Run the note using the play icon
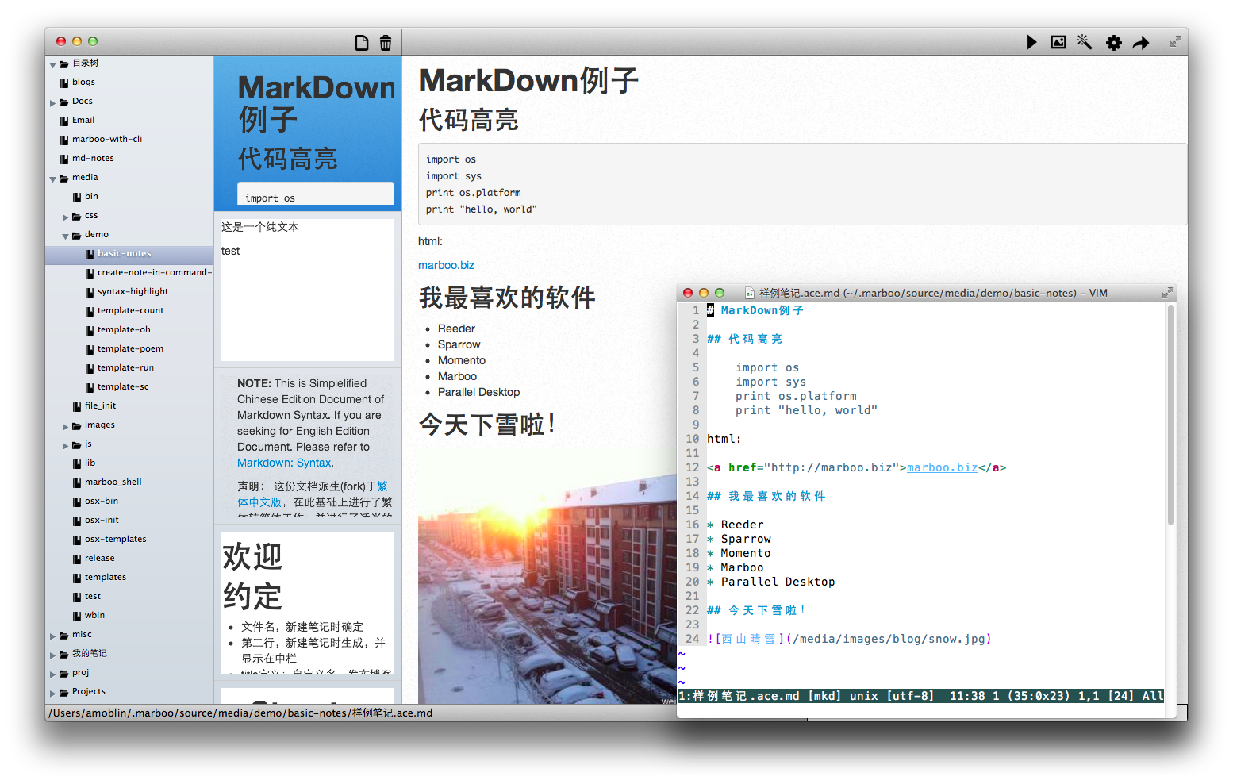This screenshot has width=1233, height=784. point(1031,42)
